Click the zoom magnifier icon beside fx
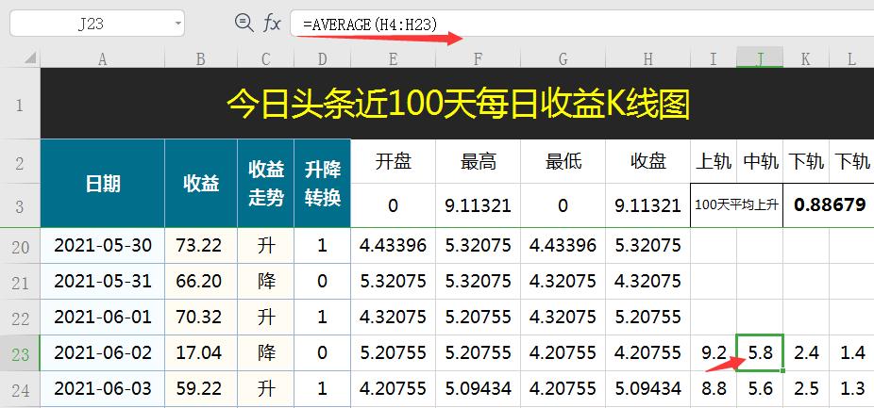The image size is (874, 408). (244, 24)
